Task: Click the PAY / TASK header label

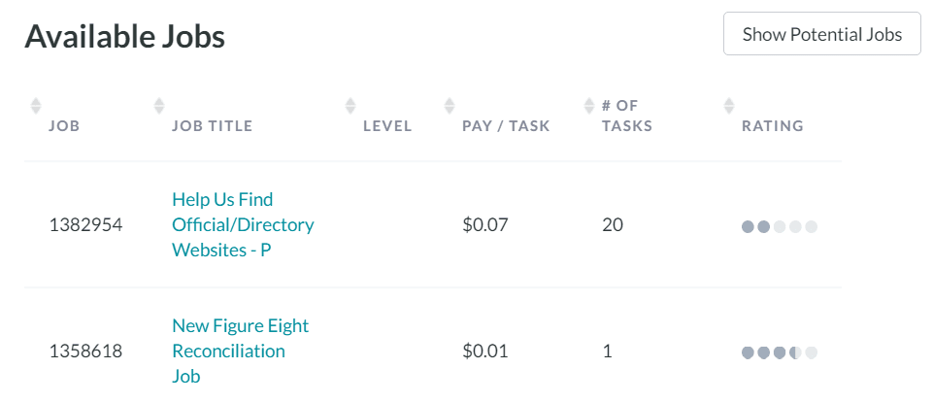Action: [x=507, y=125]
